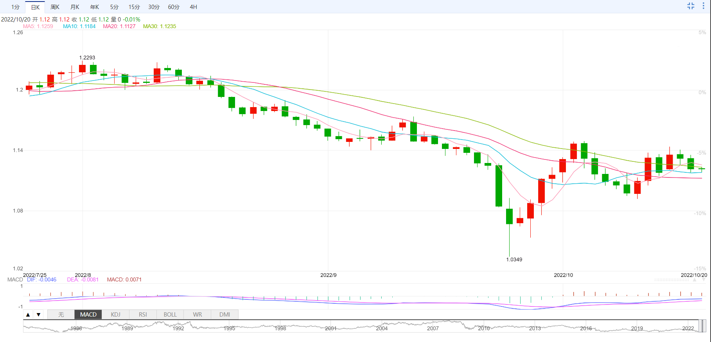Click the faint gray up triangle under 2022/10/20
This screenshot has width=711, height=342.
[x=694, y=280]
